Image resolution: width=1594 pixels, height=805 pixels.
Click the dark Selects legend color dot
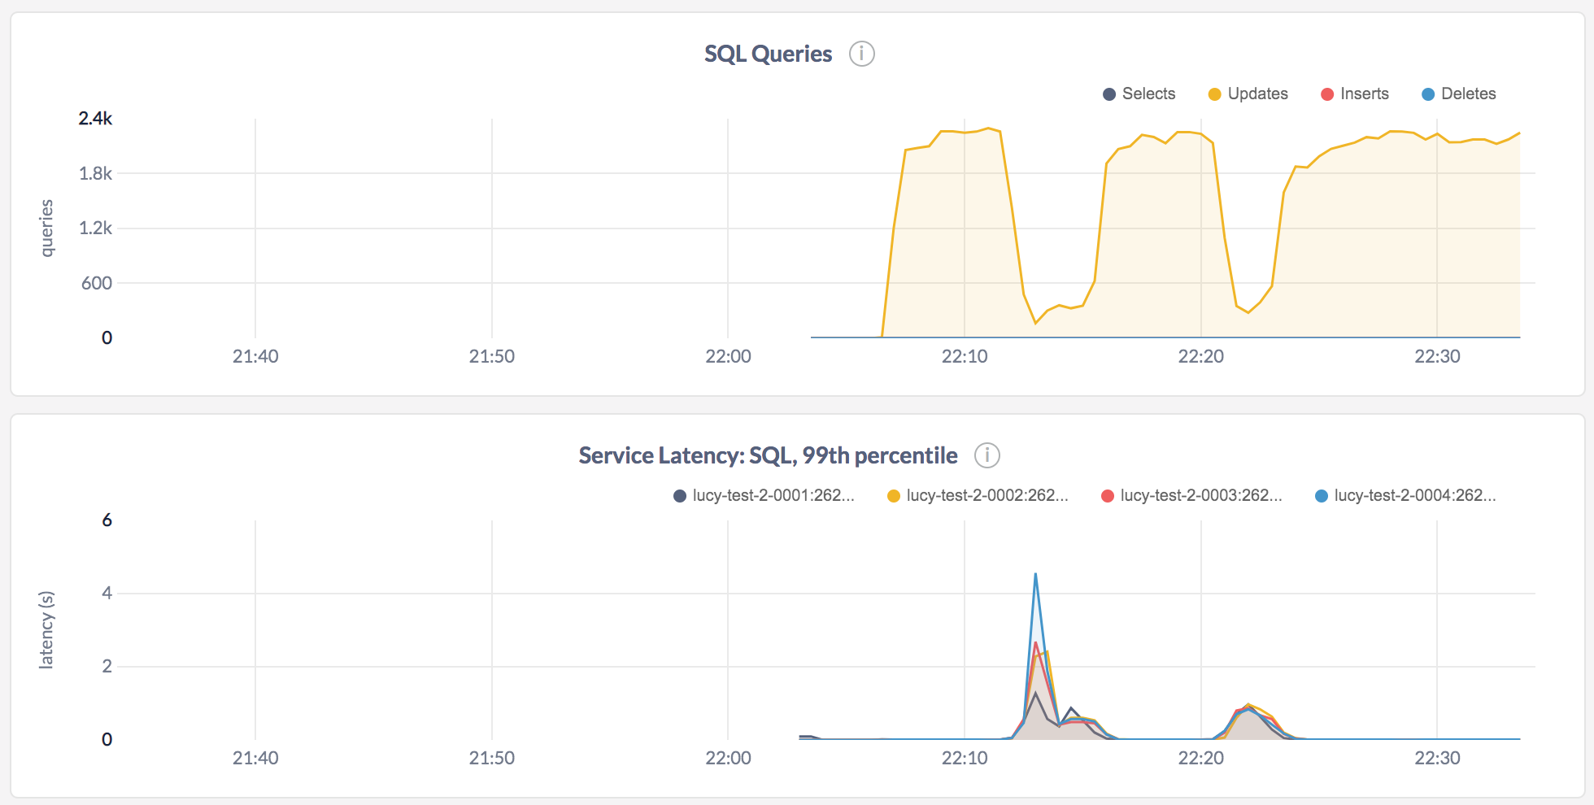click(x=1109, y=94)
